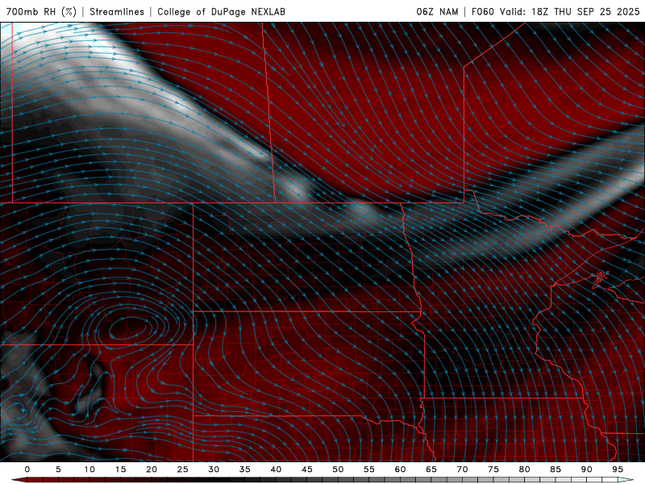Click the "700mb RH (%)" title text
This screenshot has height=484, width=645.
pos(41,11)
